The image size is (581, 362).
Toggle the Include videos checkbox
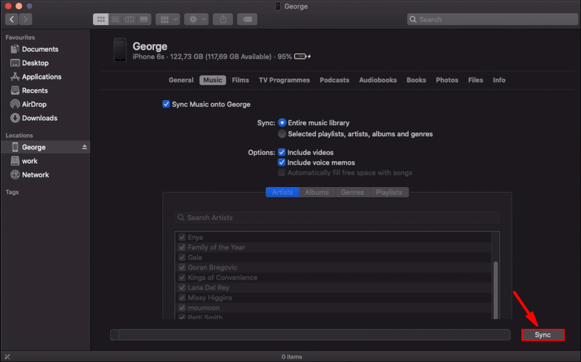click(x=282, y=152)
